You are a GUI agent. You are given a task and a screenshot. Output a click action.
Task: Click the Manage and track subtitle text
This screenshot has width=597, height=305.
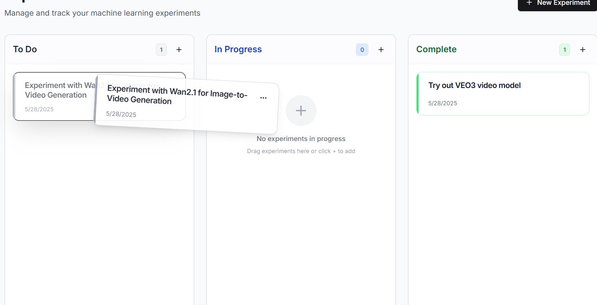[102, 13]
